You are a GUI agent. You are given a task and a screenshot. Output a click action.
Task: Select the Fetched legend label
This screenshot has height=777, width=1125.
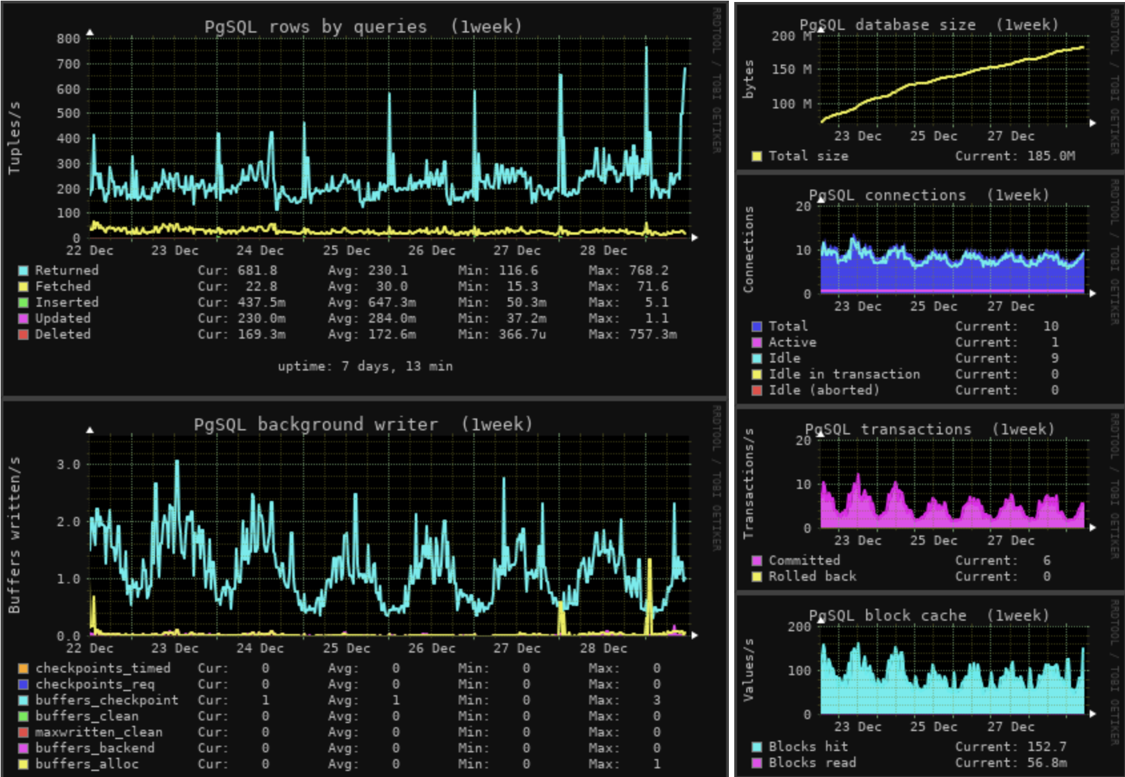tap(63, 287)
